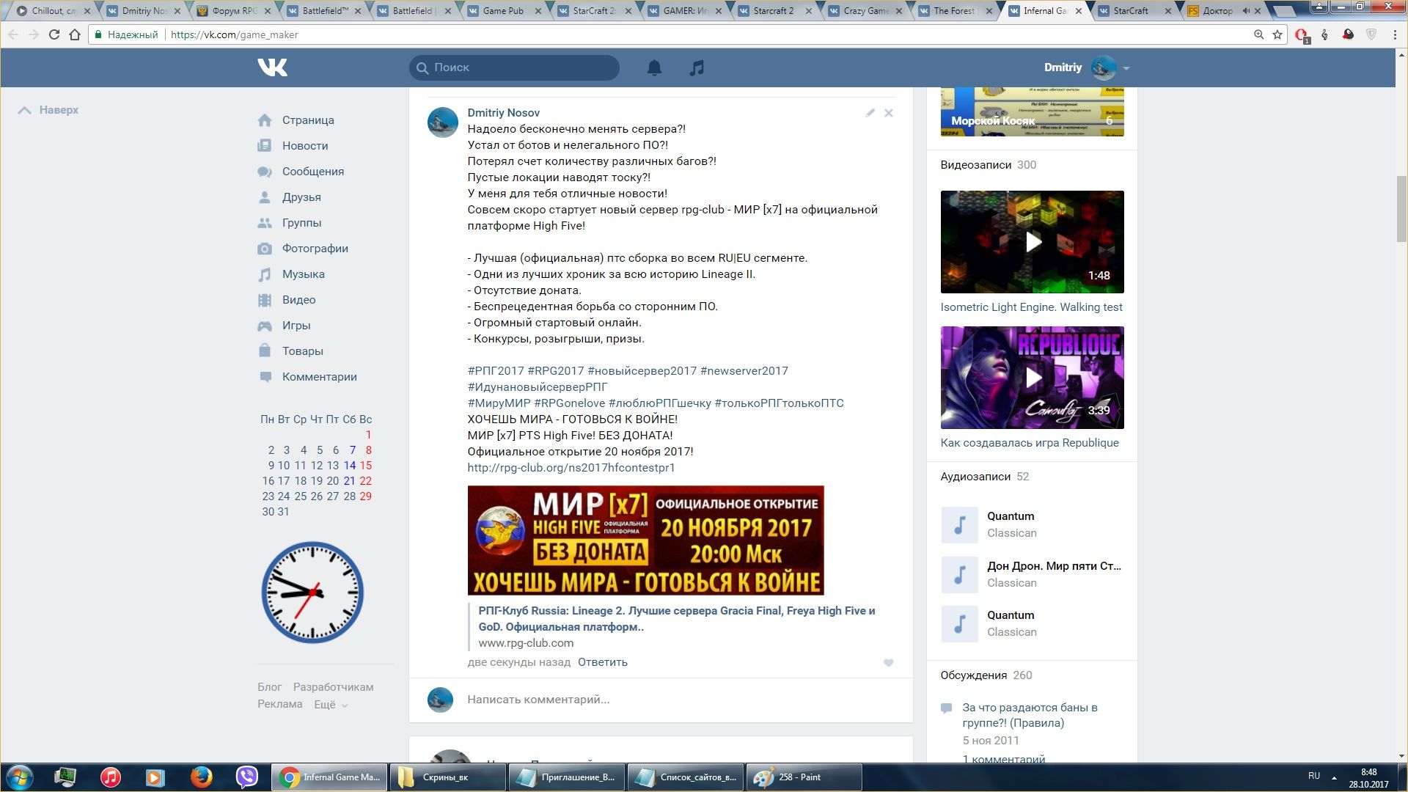Open Viber from Windows taskbar
Screen dimensions: 1408x792
pyautogui.click(x=247, y=777)
